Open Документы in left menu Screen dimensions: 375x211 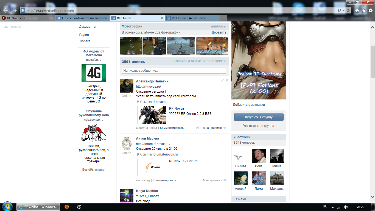pyautogui.click(x=88, y=27)
